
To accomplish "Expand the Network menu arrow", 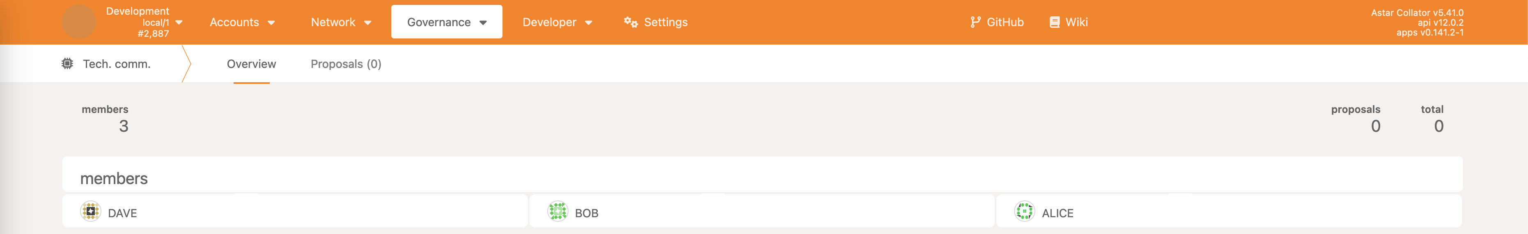I will pos(368,23).
